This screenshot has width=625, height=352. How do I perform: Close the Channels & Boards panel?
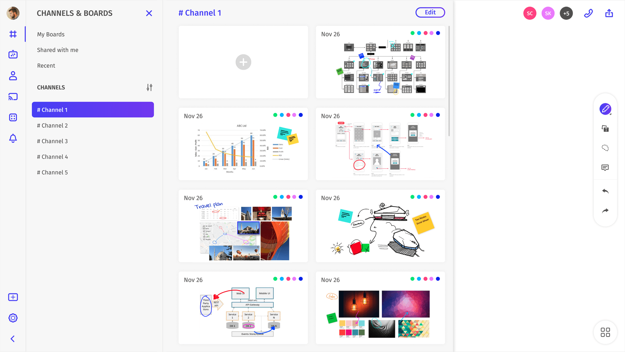point(149,13)
